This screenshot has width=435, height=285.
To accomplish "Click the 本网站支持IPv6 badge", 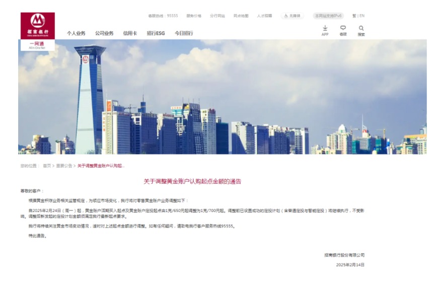I will 328,16.
